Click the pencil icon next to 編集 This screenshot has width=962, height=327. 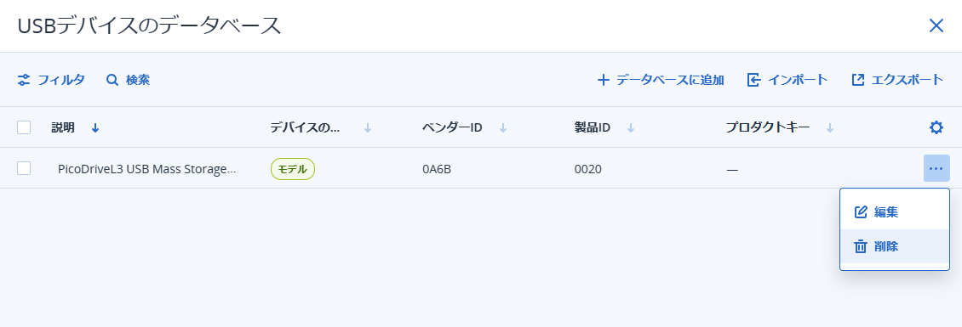click(861, 212)
